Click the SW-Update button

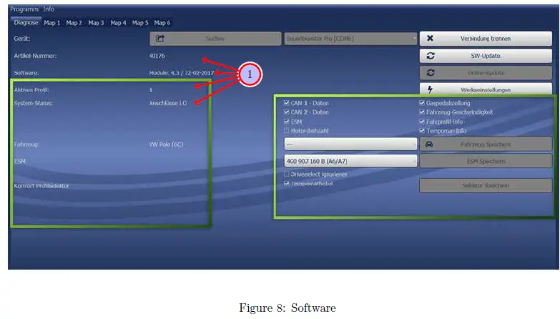[x=486, y=56]
